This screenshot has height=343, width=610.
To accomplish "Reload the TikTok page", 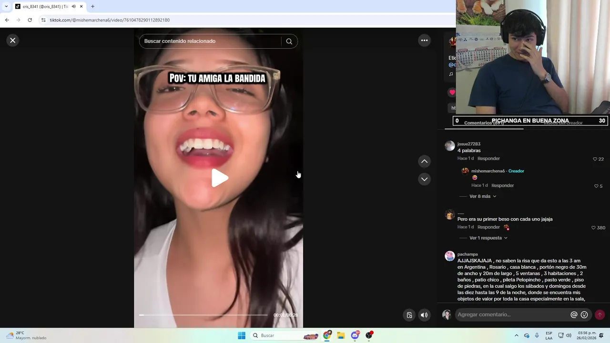I will [x=30, y=20].
